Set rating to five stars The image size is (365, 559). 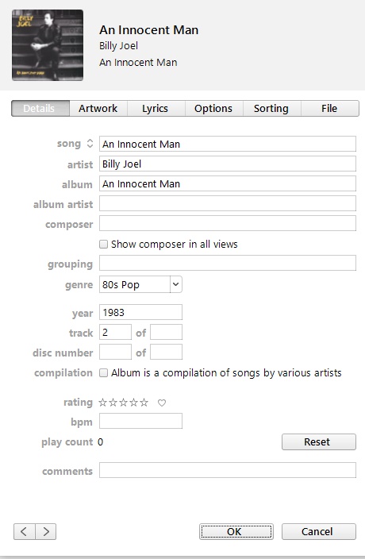144,403
